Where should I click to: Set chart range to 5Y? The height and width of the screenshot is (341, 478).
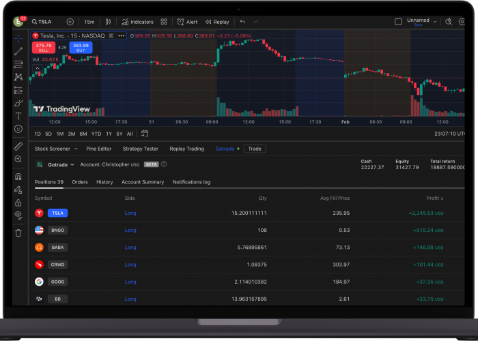tap(119, 134)
